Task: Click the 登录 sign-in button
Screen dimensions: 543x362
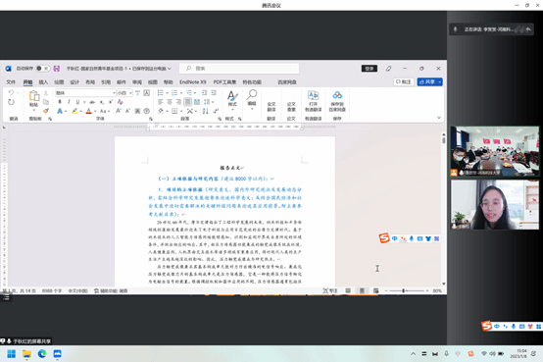Action: [370, 69]
